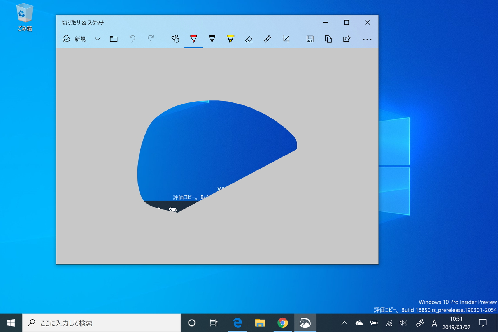Open the Recycle Bin on desktop
The width and height of the screenshot is (498, 332).
(24, 17)
